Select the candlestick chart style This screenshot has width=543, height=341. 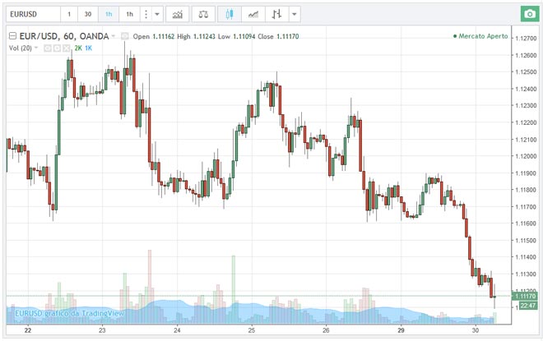pyautogui.click(x=230, y=15)
